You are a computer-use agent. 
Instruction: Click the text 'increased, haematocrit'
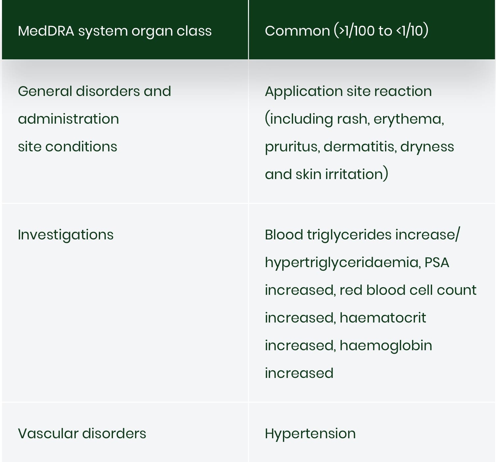(x=345, y=318)
